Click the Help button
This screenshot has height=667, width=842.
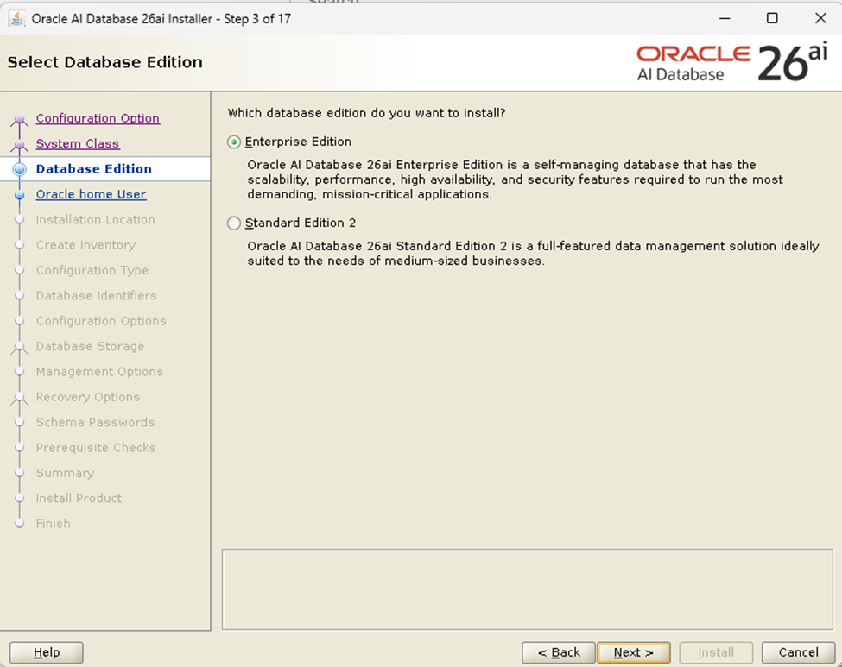(x=46, y=652)
